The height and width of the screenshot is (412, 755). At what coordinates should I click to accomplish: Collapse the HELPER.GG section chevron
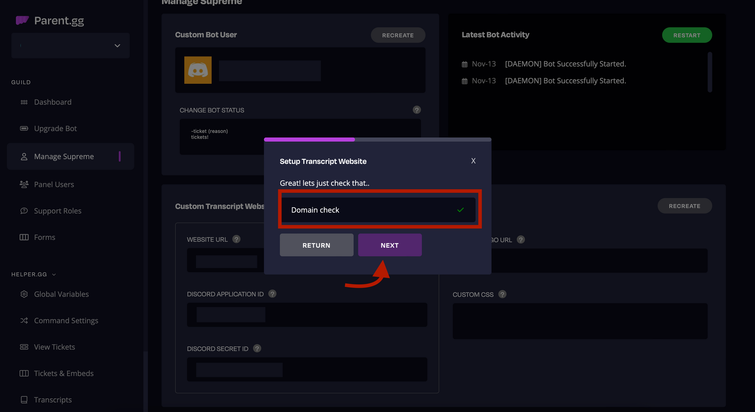tap(54, 275)
